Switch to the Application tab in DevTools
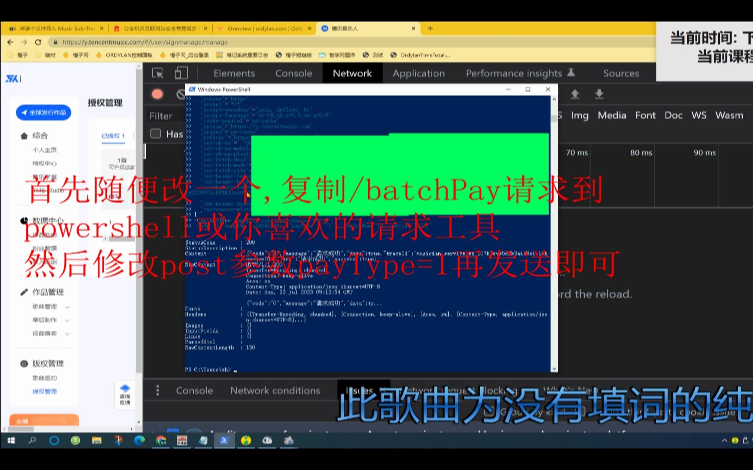Screen dimensions: 753x470 click(x=418, y=73)
